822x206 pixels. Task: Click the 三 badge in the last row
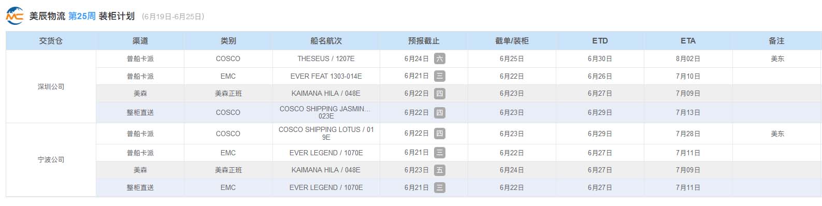point(439,187)
